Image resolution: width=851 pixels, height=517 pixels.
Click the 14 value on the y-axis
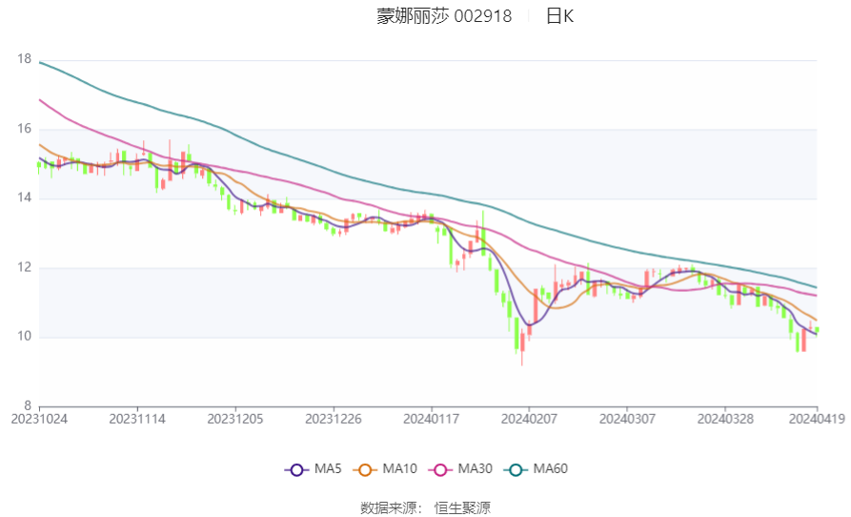click(24, 198)
